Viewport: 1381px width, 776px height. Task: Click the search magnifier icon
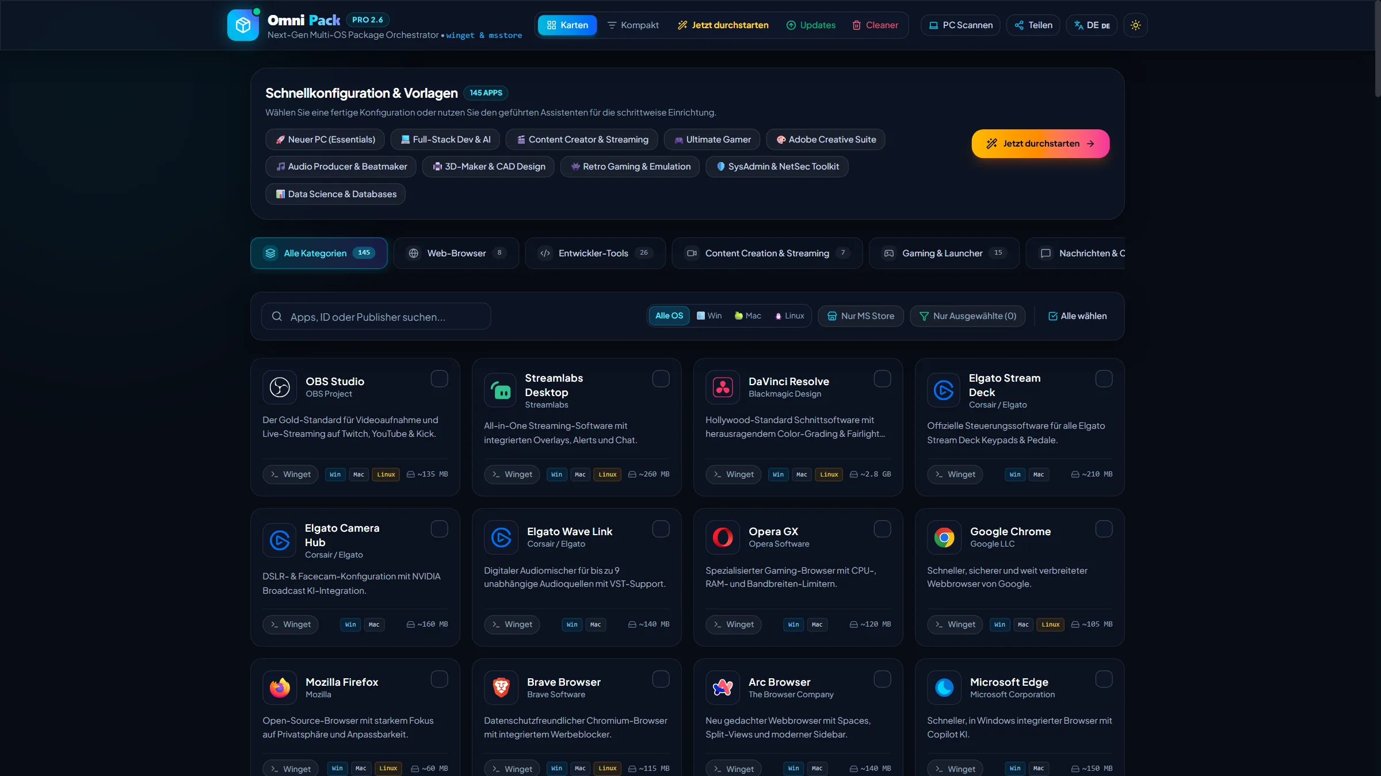click(277, 316)
